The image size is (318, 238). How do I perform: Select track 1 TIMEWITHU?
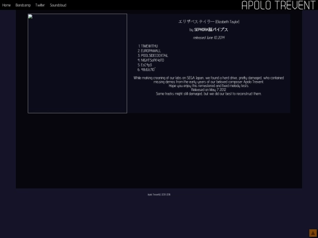pos(150,46)
